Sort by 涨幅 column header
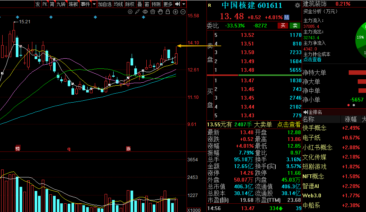Viewport: 366px width, 212px height. coord(351,120)
